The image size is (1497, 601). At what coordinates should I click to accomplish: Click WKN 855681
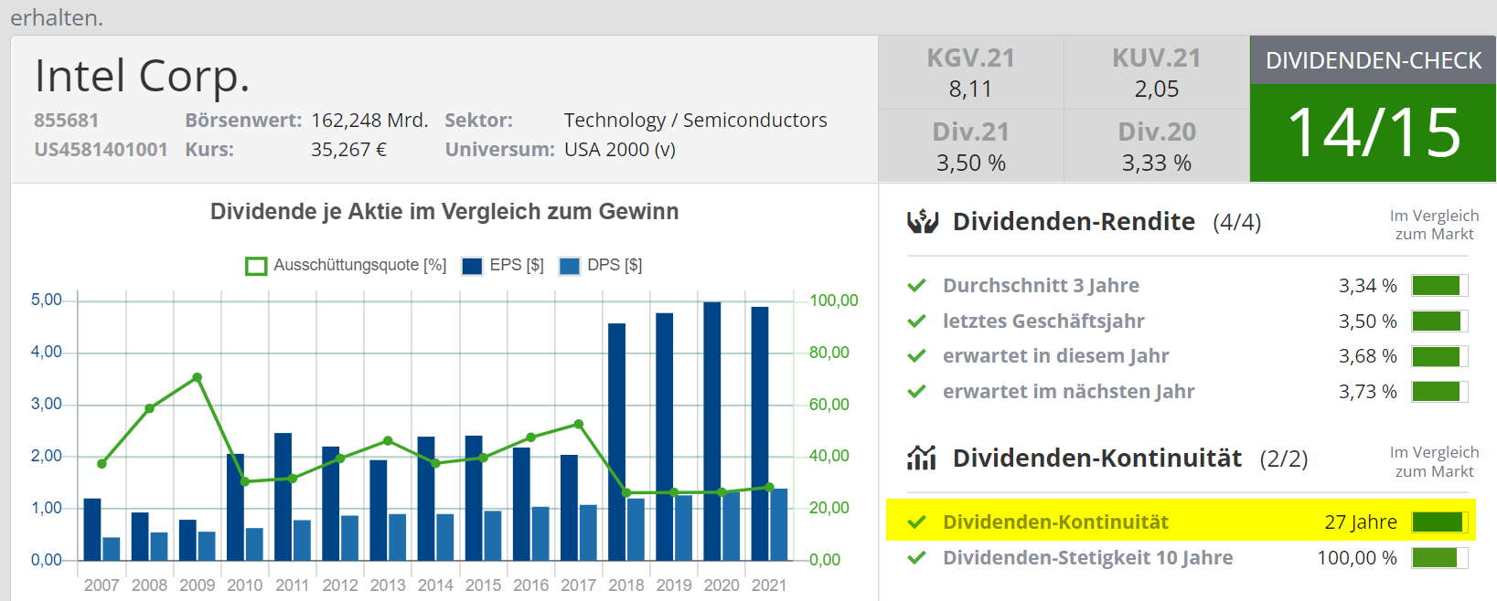66,121
